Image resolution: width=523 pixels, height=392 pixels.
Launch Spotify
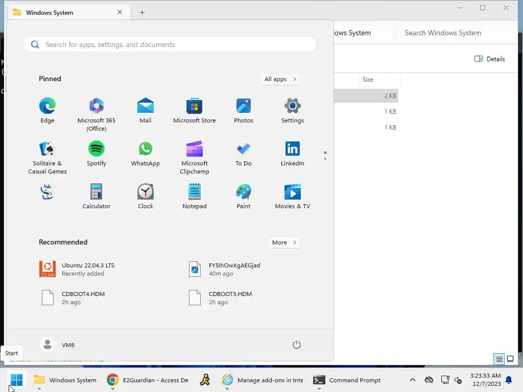point(97,154)
